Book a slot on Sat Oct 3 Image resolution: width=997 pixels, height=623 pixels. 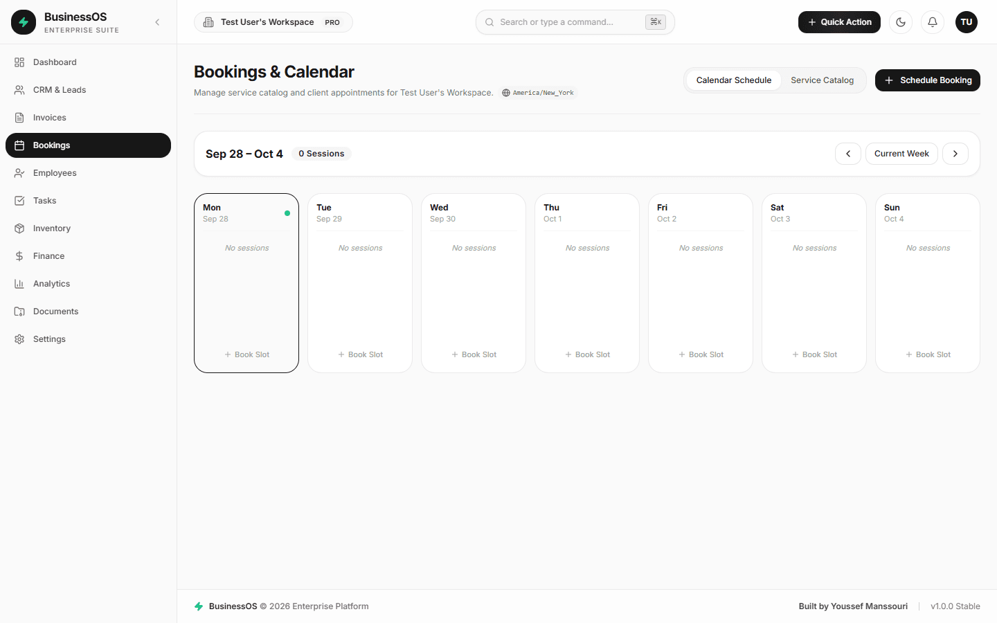(814, 354)
